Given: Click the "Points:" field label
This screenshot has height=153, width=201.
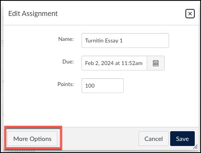Looking at the screenshot, I should pos(66,84).
